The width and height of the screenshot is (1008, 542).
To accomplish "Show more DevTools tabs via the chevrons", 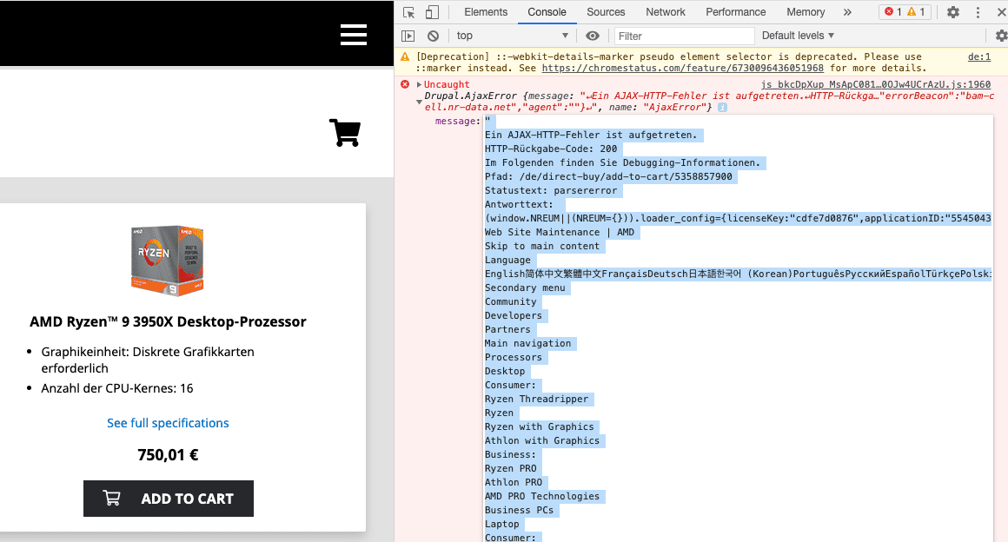I will [847, 12].
